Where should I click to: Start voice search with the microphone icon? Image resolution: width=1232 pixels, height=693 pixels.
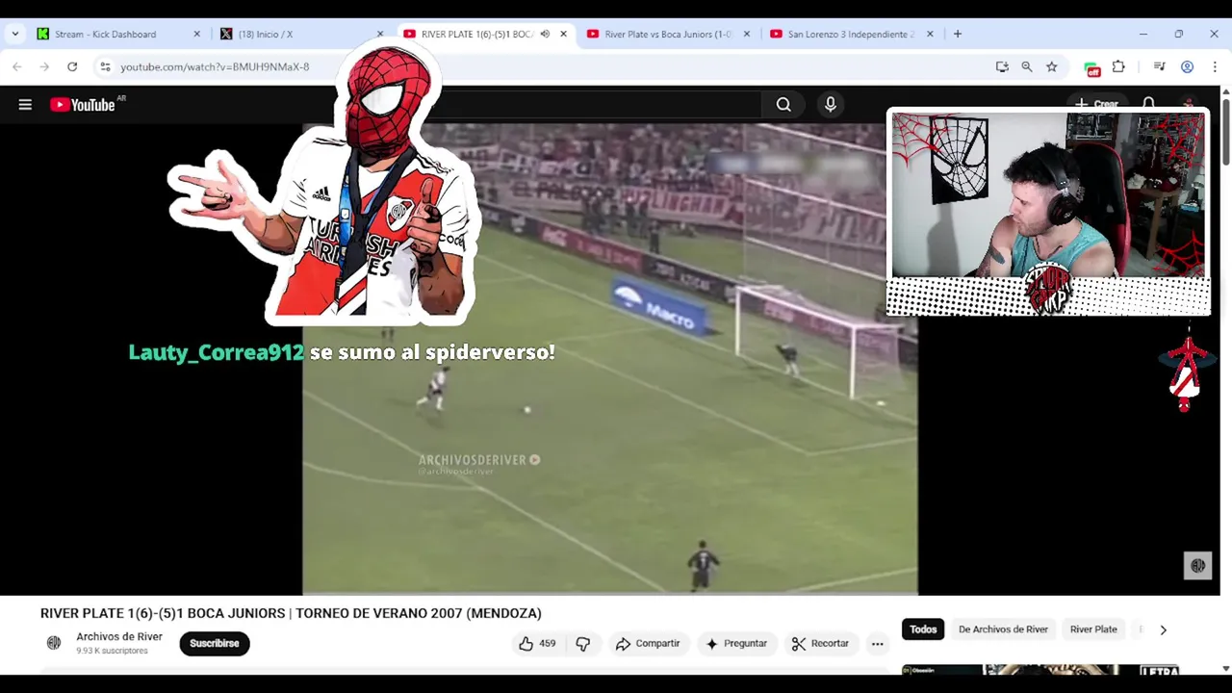pyautogui.click(x=831, y=105)
